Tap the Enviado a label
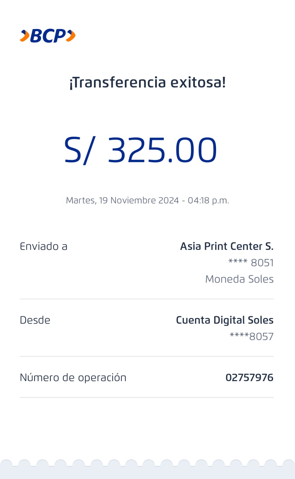 44,246
